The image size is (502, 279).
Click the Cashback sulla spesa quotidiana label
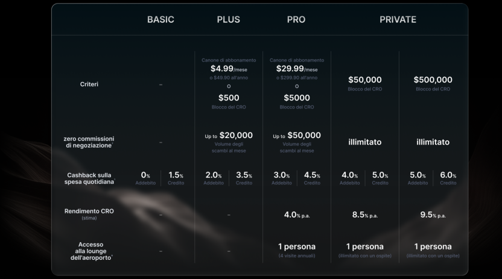click(89, 178)
